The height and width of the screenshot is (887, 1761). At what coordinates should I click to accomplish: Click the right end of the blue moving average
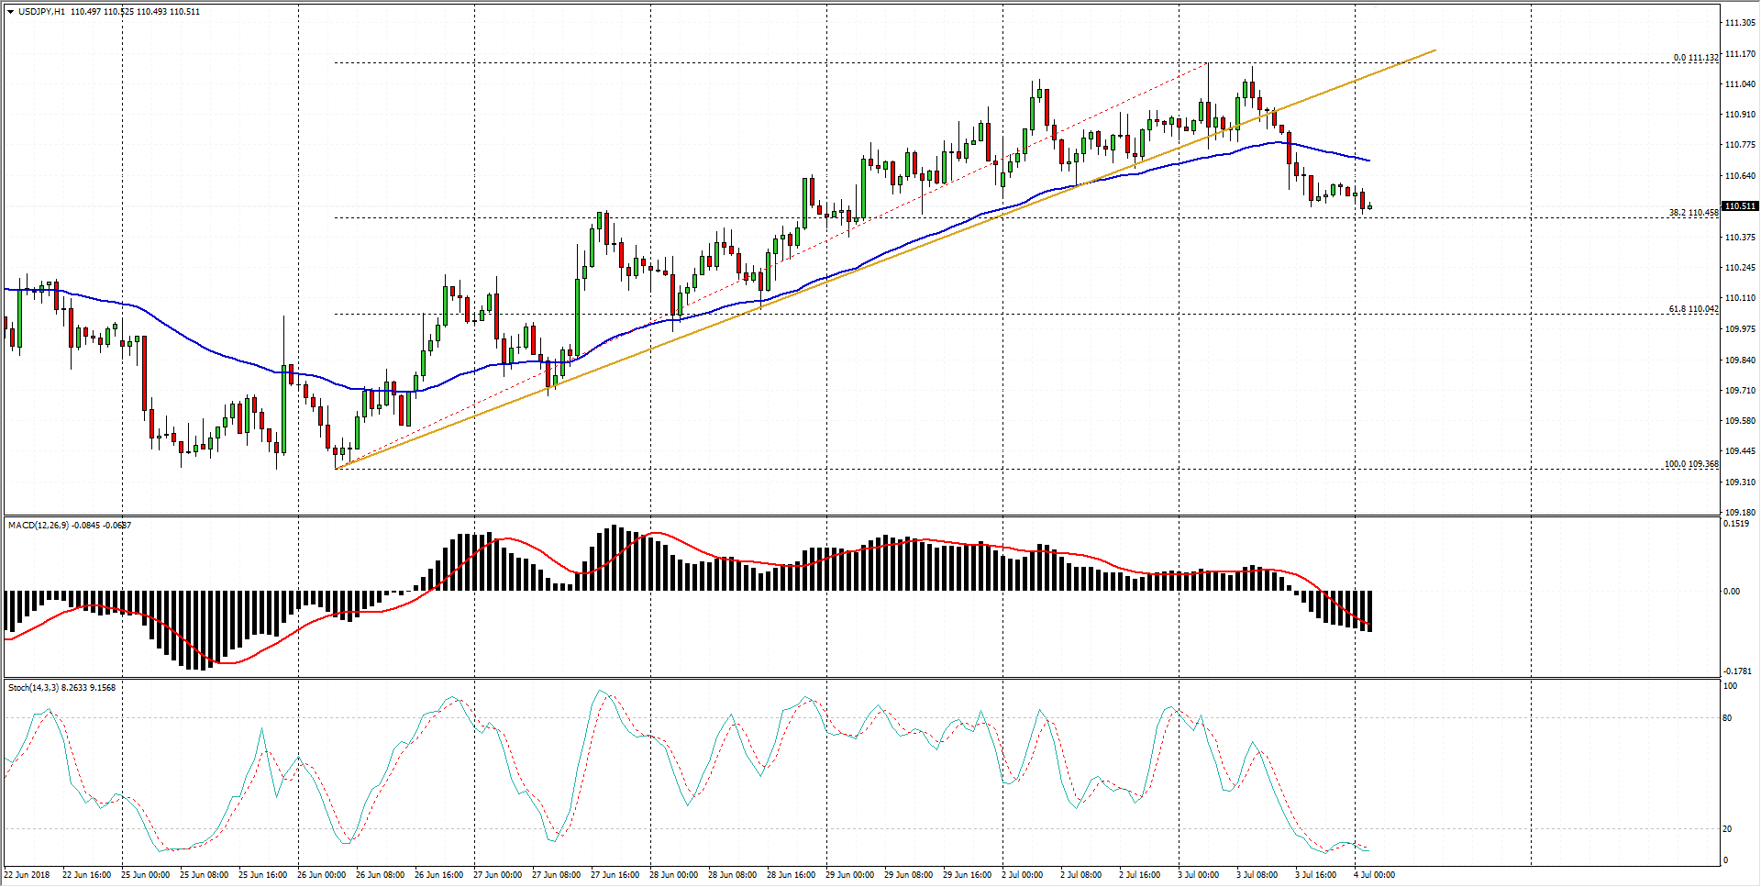click(1369, 161)
